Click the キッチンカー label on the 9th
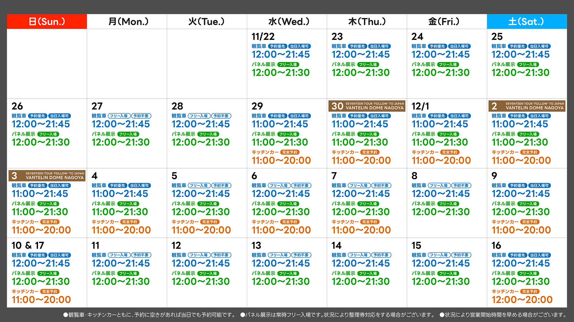Screen dimensions: 574x322 pos(505,222)
